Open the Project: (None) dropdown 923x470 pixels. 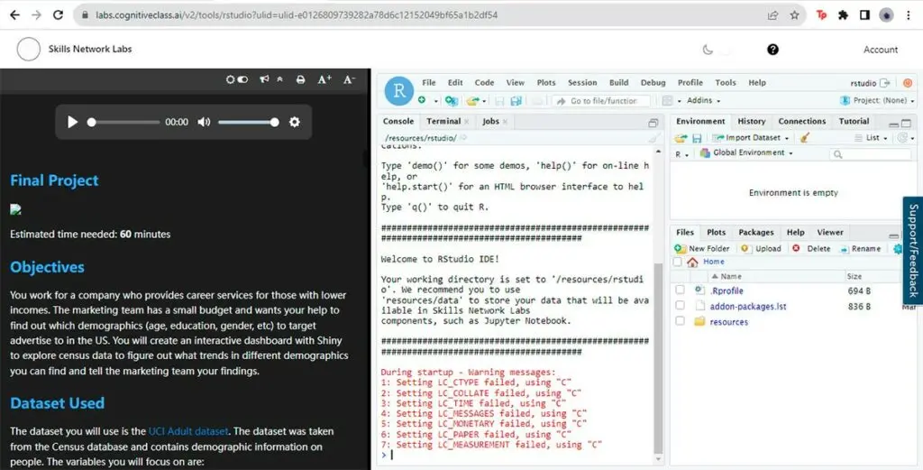click(878, 101)
